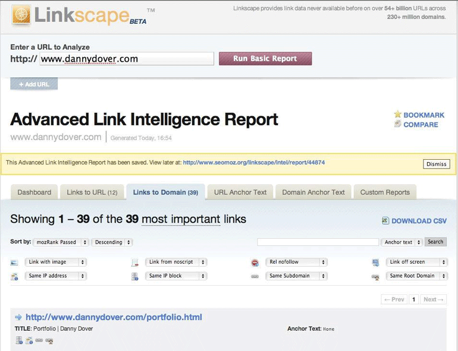Open the Same IP address filter dropdown

56,276
